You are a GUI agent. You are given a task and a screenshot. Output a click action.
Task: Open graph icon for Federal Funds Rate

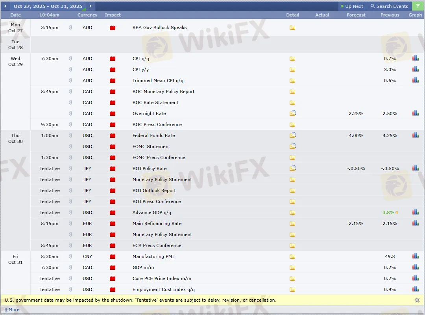[x=415, y=135]
